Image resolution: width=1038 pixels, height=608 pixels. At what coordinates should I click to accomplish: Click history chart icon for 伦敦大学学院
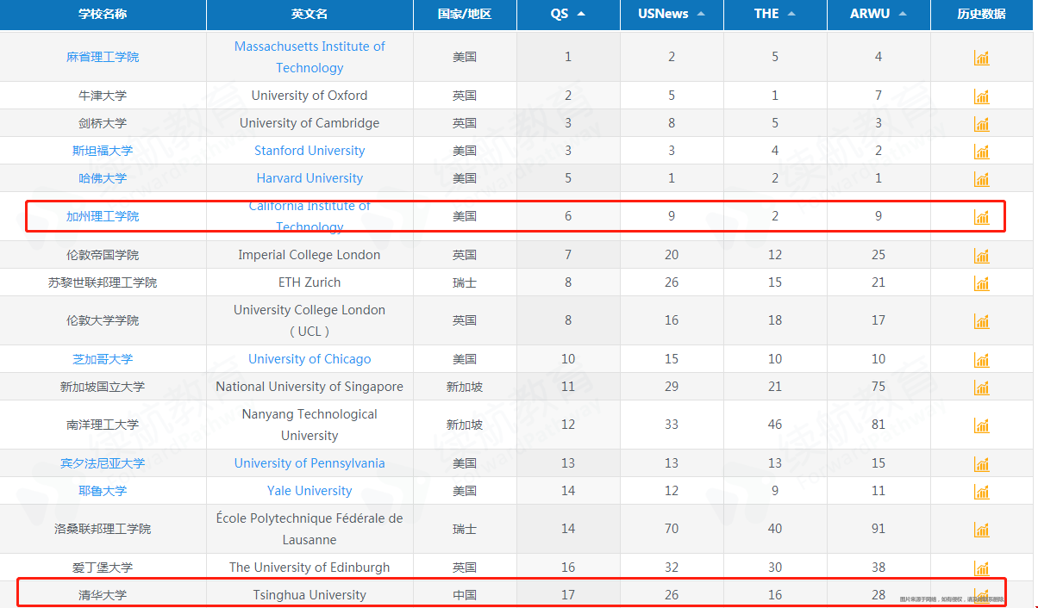tap(981, 321)
